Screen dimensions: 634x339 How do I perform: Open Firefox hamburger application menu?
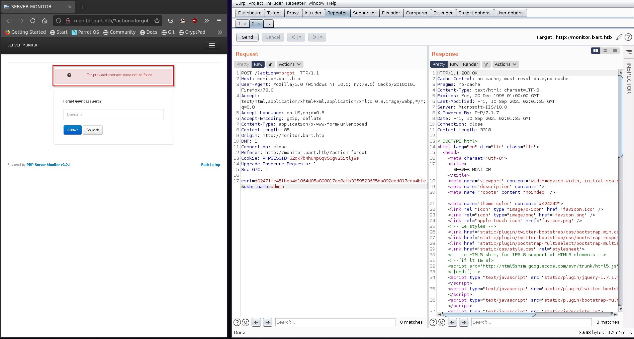219,21
